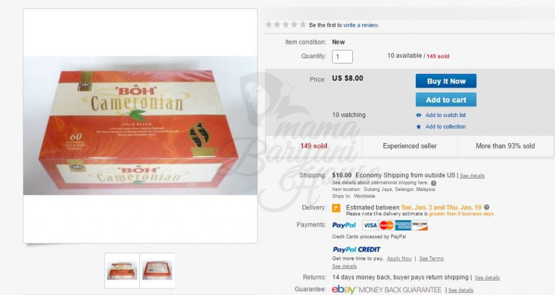Click the review star rating icons
Image resolution: width=555 pixels, height=295 pixels.
tap(286, 25)
